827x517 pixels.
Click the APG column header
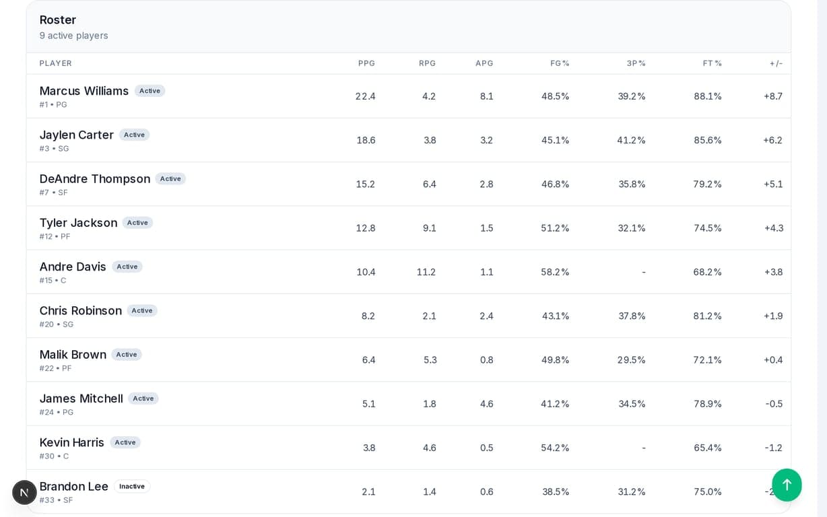(484, 63)
